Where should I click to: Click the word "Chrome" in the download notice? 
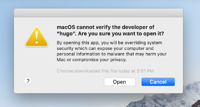pyautogui.click(x=64, y=71)
